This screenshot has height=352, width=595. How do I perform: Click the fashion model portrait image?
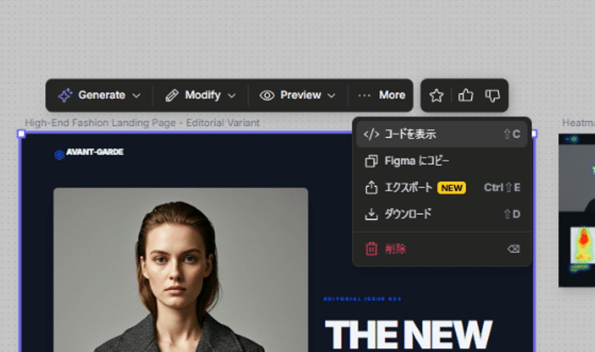(181, 270)
